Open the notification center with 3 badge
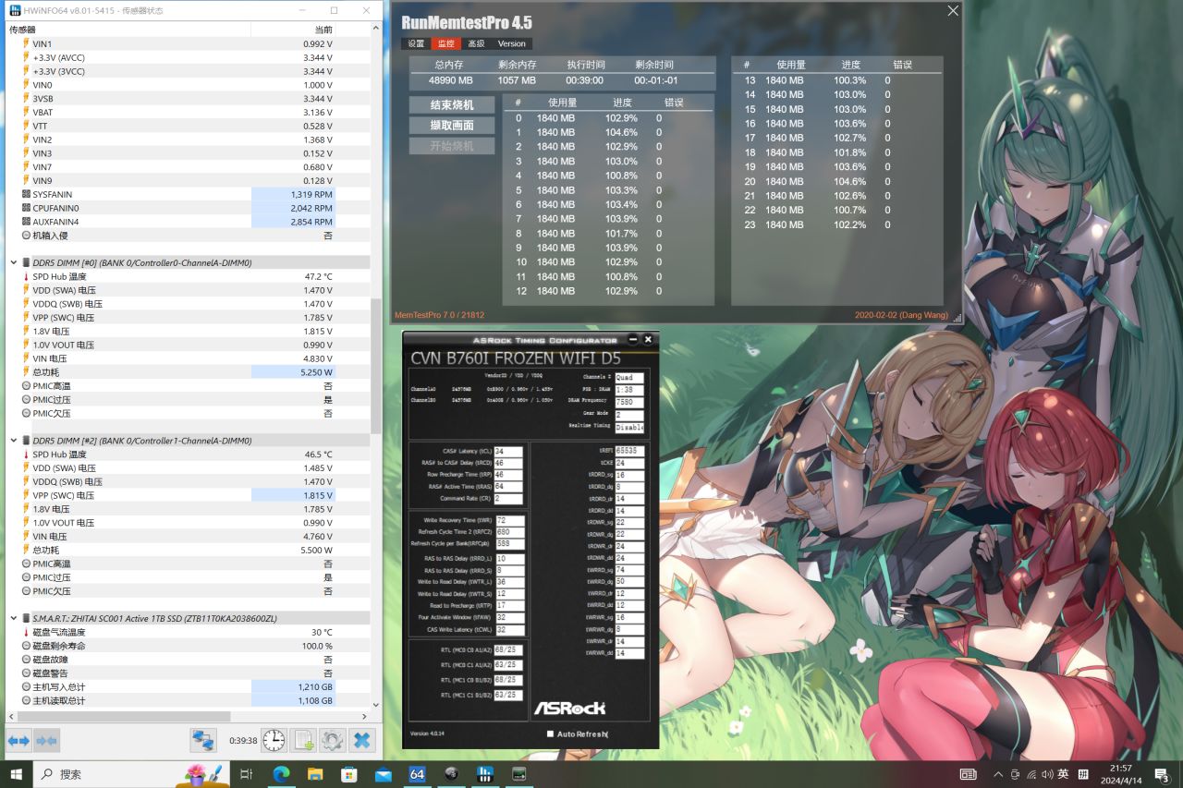The height and width of the screenshot is (788, 1183). tap(1162, 774)
